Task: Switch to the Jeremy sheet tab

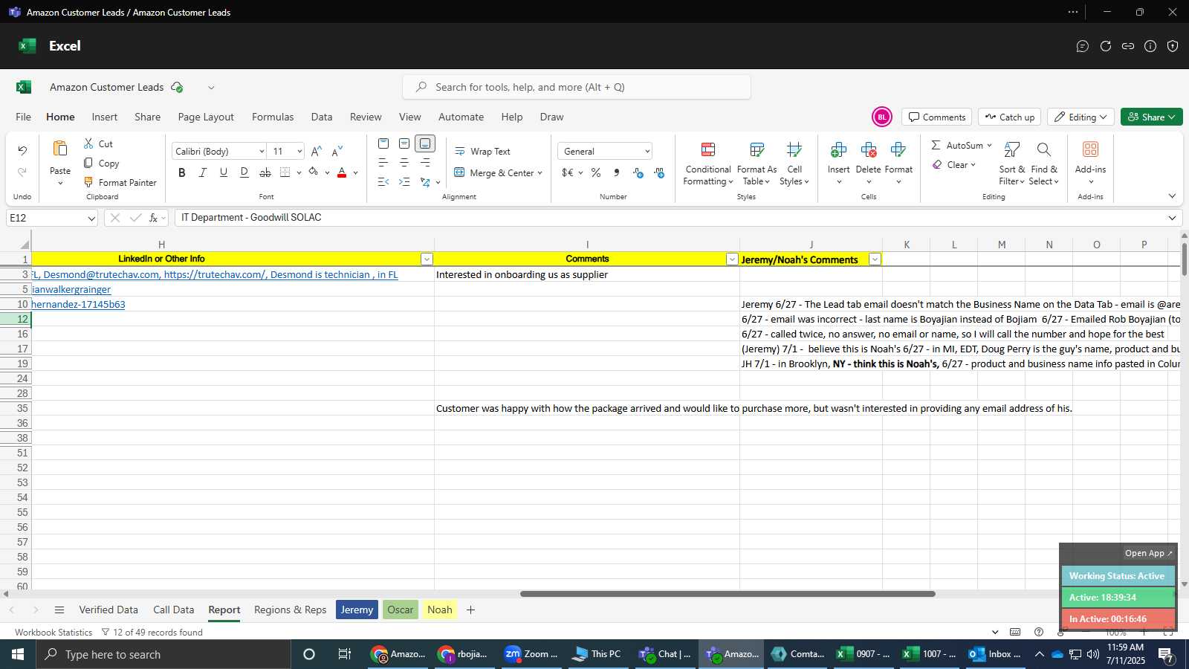Action: click(357, 610)
